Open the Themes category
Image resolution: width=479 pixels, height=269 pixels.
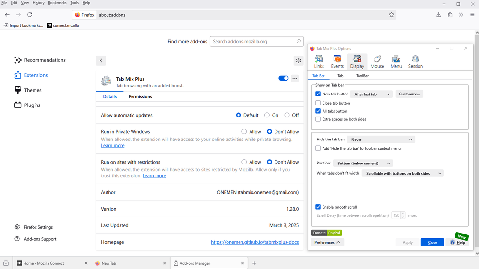[x=28, y=90]
